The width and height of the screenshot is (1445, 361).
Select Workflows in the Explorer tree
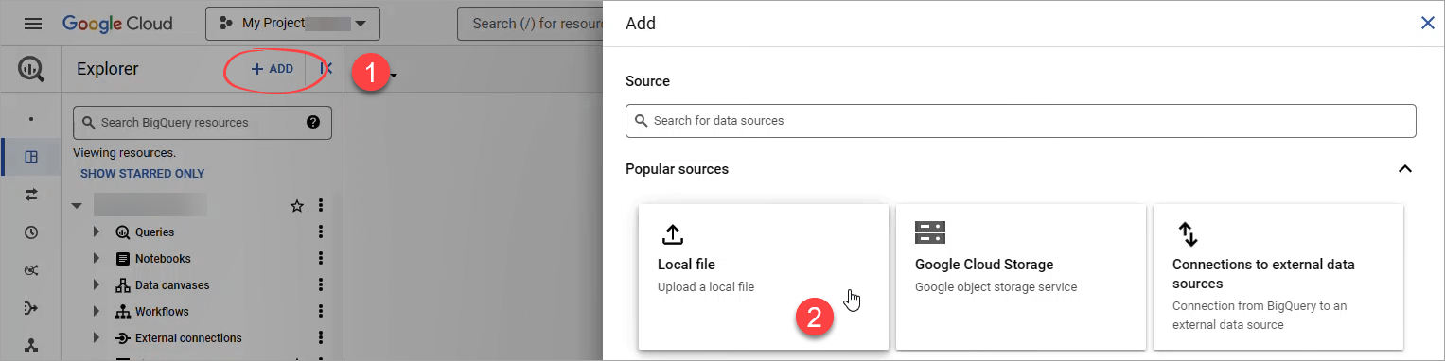point(162,311)
